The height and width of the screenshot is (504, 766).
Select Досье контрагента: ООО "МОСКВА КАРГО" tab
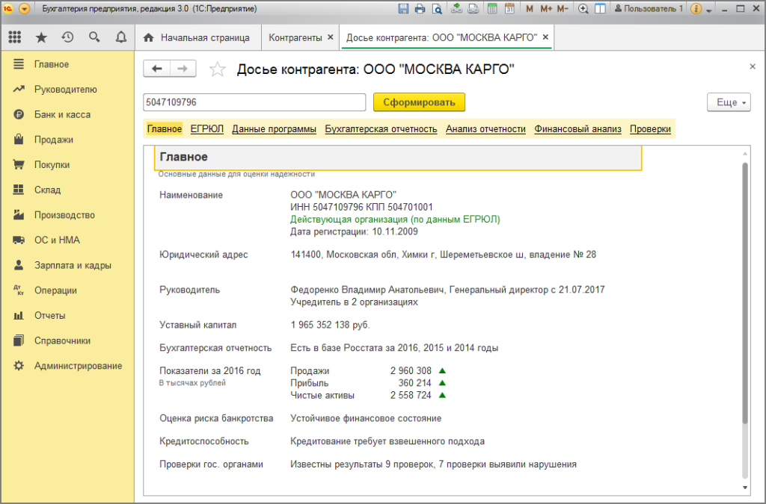pyautogui.click(x=441, y=37)
